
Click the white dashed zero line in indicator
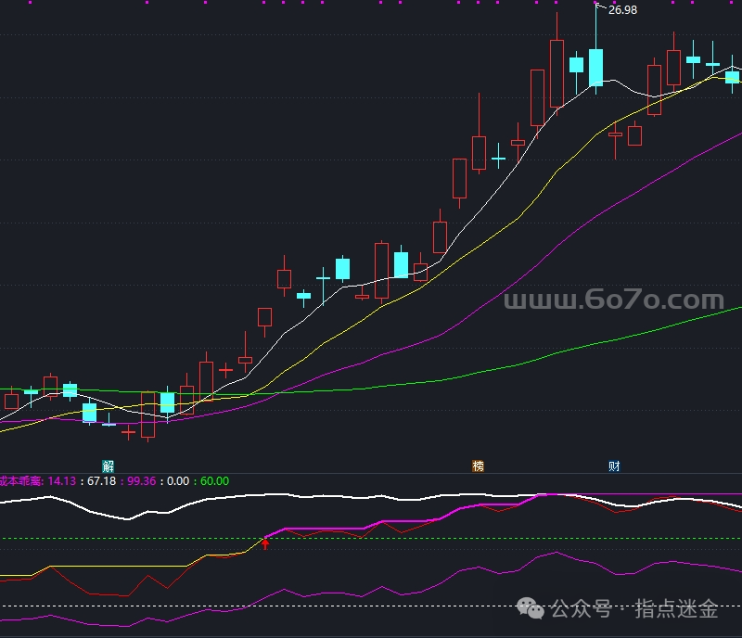click(x=278, y=606)
